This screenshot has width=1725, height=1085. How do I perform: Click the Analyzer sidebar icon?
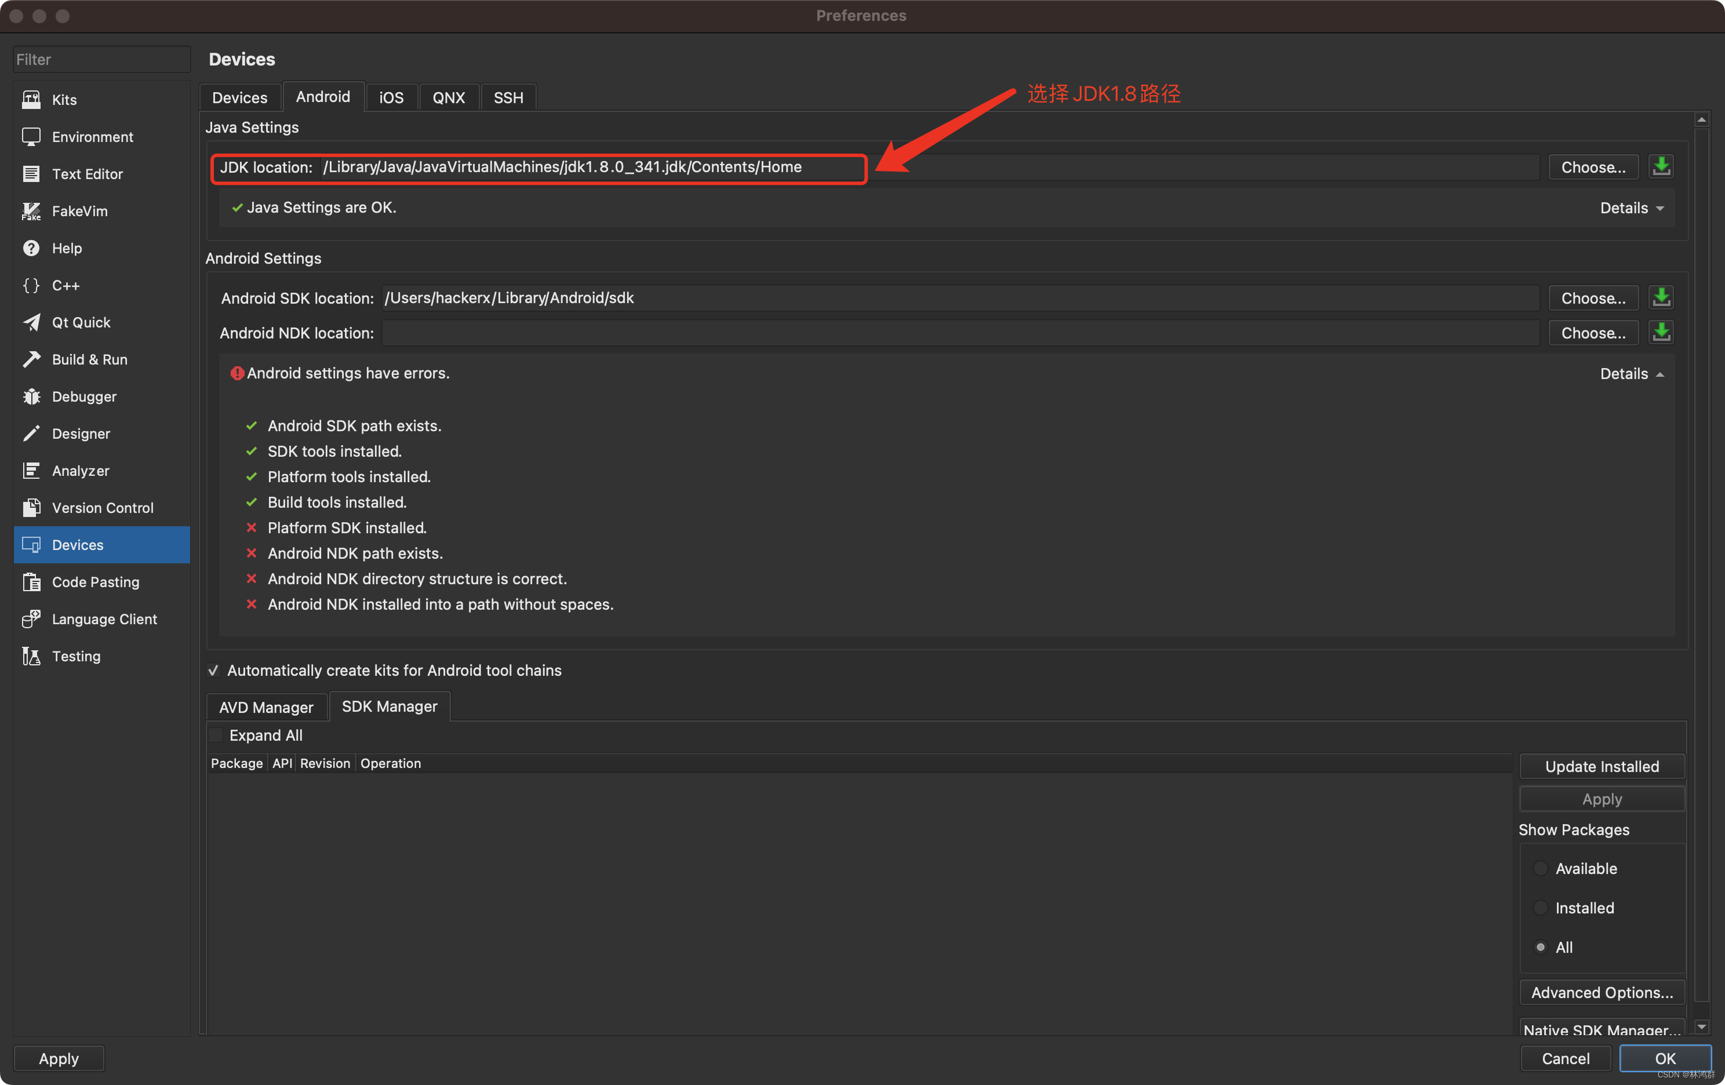point(31,471)
